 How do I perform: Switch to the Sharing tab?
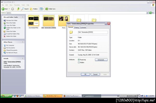[76, 27]
